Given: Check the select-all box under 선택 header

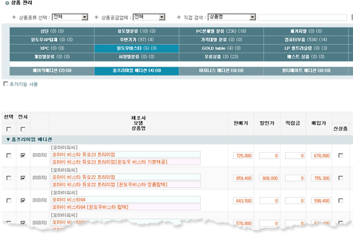Looking at the screenshot, I should pyautogui.click(x=8, y=129).
